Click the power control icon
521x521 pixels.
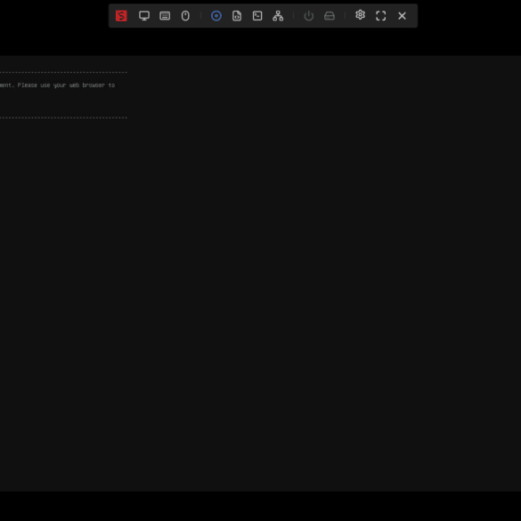click(x=309, y=16)
